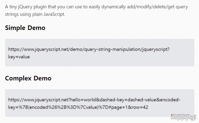Click the word 'jQuery' in the description
The height and width of the screenshot is (123, 199).
coord(25,7)
